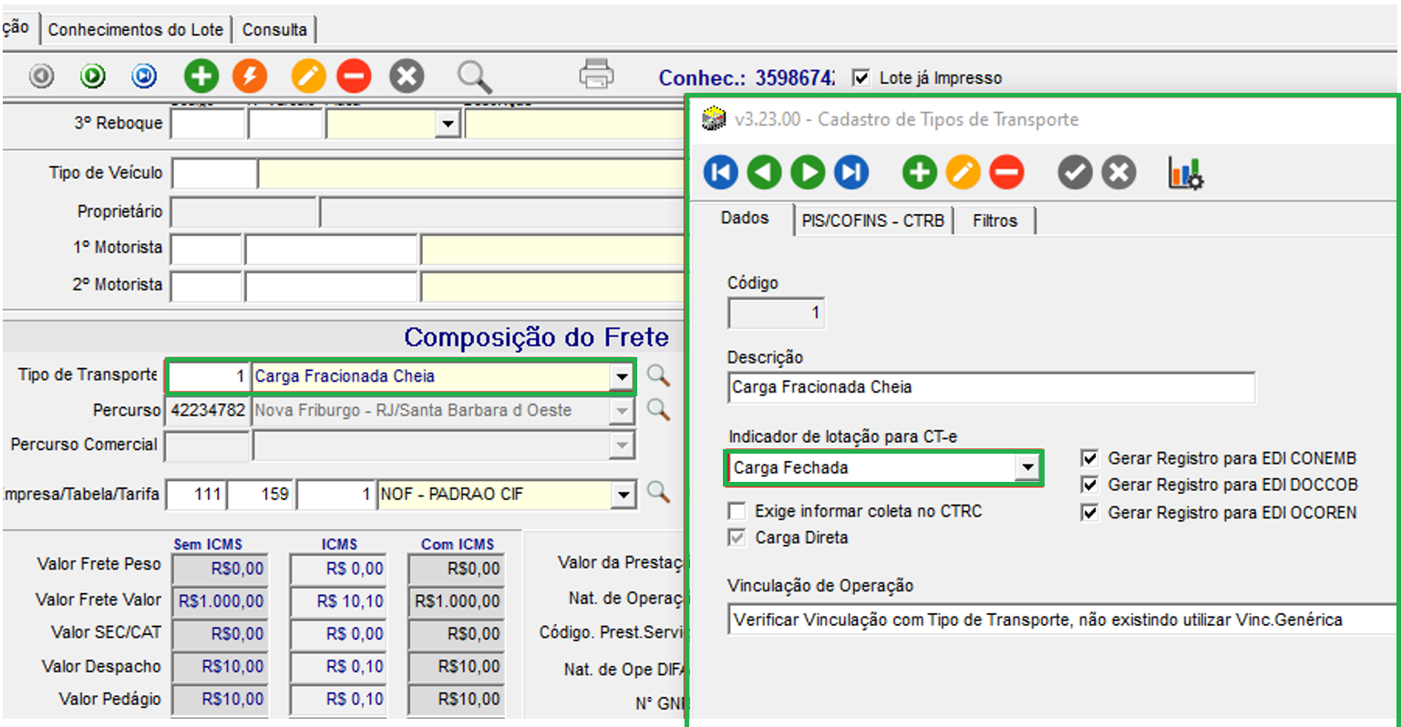Viewport: 1401px width, 727px height.
Task: Search Percurso with magnifier icon
Action: (x=658, y=409)
